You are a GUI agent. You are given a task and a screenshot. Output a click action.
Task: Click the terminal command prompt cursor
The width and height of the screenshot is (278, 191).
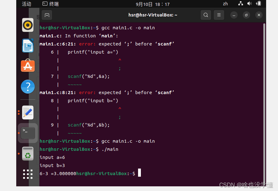click(x=139, y=172)
